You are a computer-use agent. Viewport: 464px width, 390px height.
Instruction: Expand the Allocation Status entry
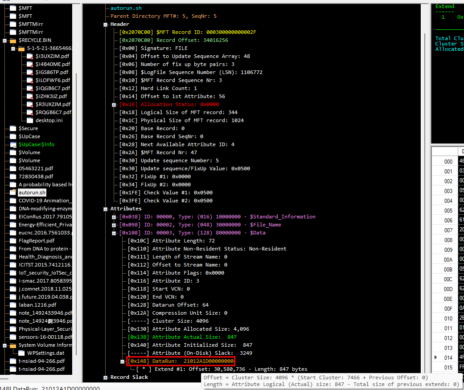point(114,104)
